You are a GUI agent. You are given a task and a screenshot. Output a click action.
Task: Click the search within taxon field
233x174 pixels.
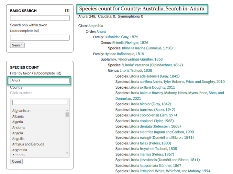40,38
